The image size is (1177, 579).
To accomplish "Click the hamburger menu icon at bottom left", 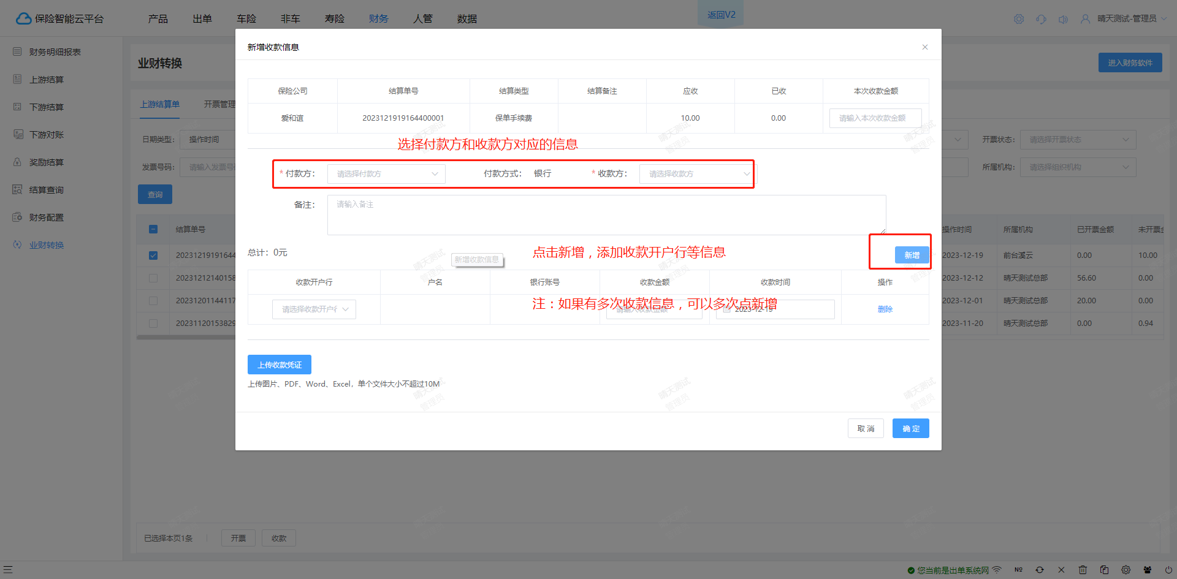I will 8,570.
